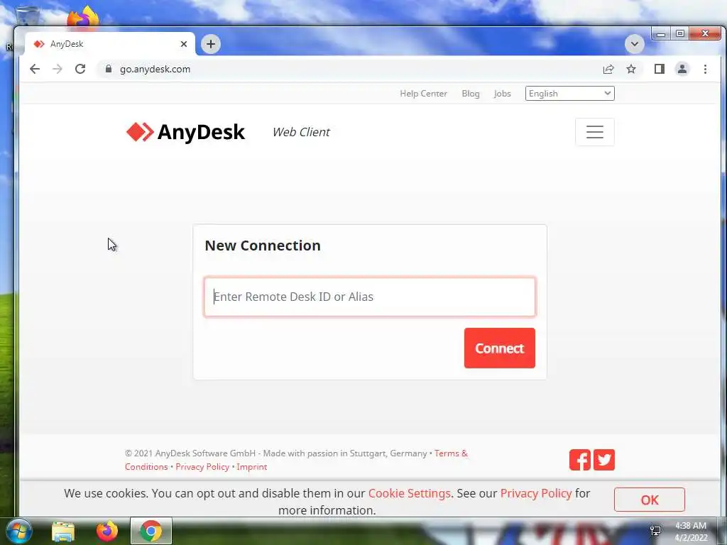
Task: Click the Chrome forward arrow
Action: pos(57,69)
